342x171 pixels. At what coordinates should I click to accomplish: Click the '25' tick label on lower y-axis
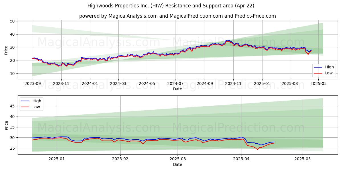click(13, 148)
